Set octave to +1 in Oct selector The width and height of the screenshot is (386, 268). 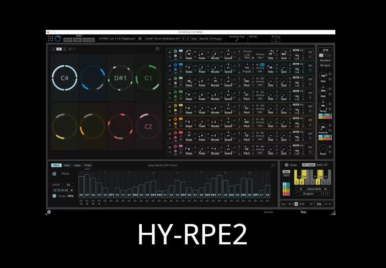pyautogui.click(x=299, y=204)
